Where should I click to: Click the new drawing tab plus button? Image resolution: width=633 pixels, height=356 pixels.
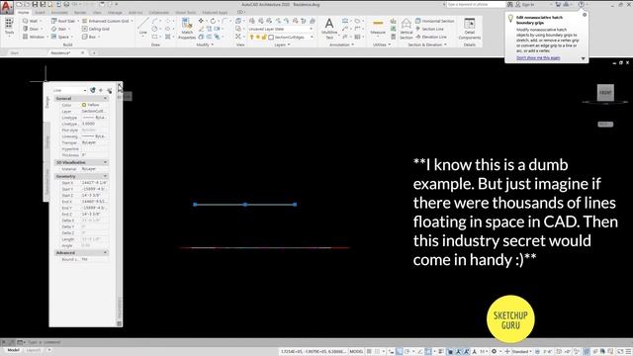coord(94,52)
